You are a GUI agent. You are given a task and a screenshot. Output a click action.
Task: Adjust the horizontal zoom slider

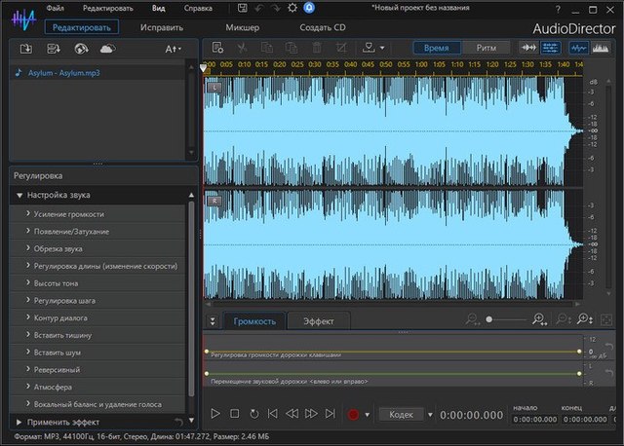(x=490, y=319)
